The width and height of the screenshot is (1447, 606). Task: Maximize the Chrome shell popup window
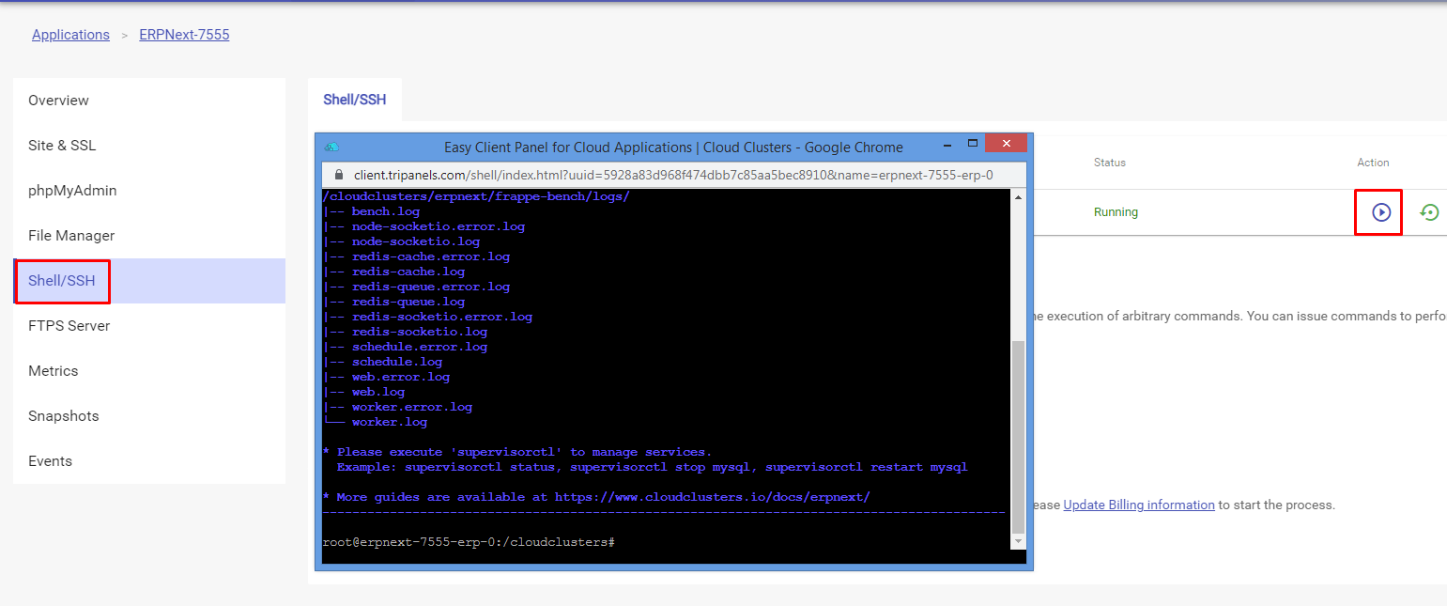[x=973, y=144]
